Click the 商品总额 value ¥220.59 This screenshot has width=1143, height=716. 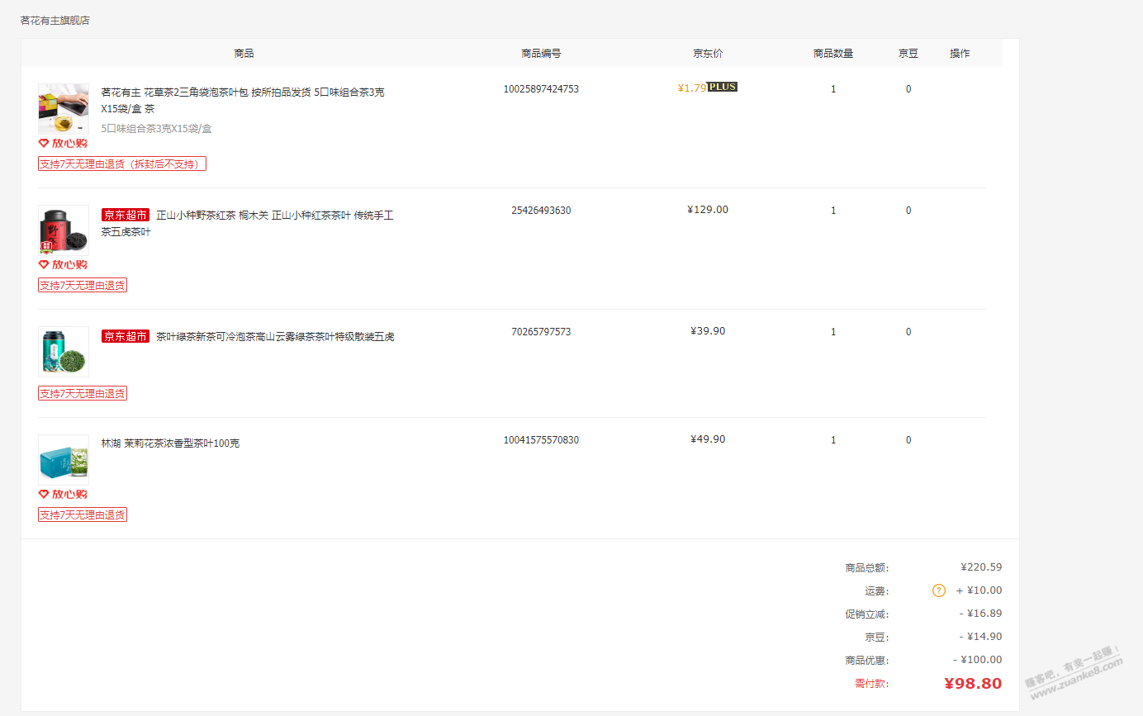pos(981,567)
